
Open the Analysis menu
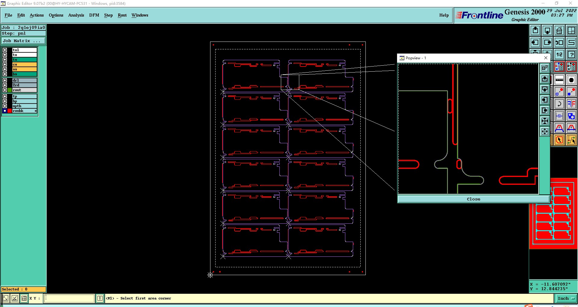coord(76,15)
